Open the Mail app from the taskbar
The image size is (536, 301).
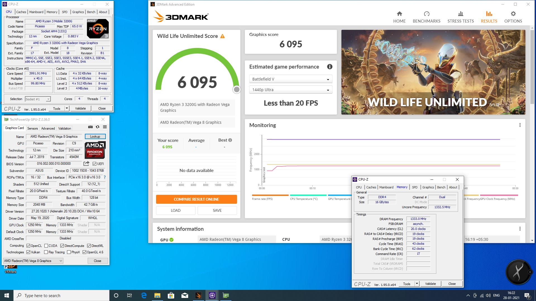185,295
